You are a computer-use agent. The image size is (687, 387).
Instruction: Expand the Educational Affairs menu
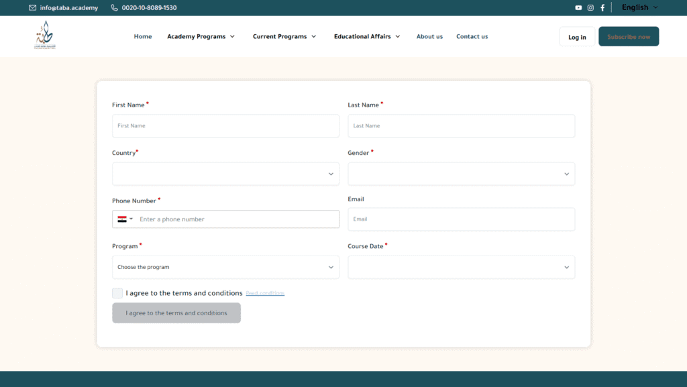click(367, 37)
